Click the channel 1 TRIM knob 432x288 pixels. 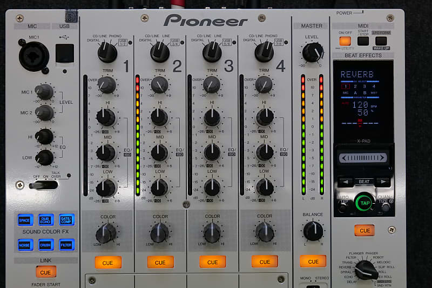(107, 85)
